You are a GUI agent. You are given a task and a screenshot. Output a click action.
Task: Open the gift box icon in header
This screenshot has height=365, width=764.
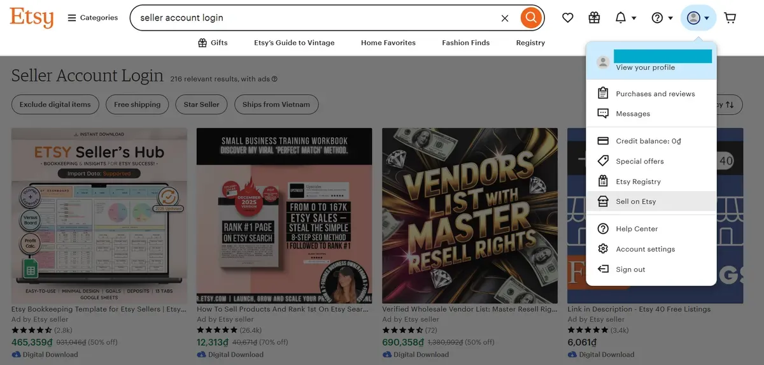coord(594,18)
